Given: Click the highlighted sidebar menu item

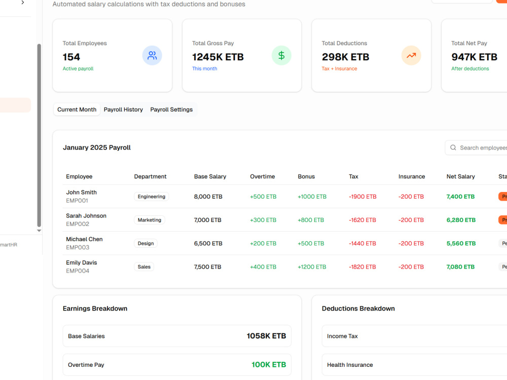Looking at the screenshot, I should click(x=15, y=105).
